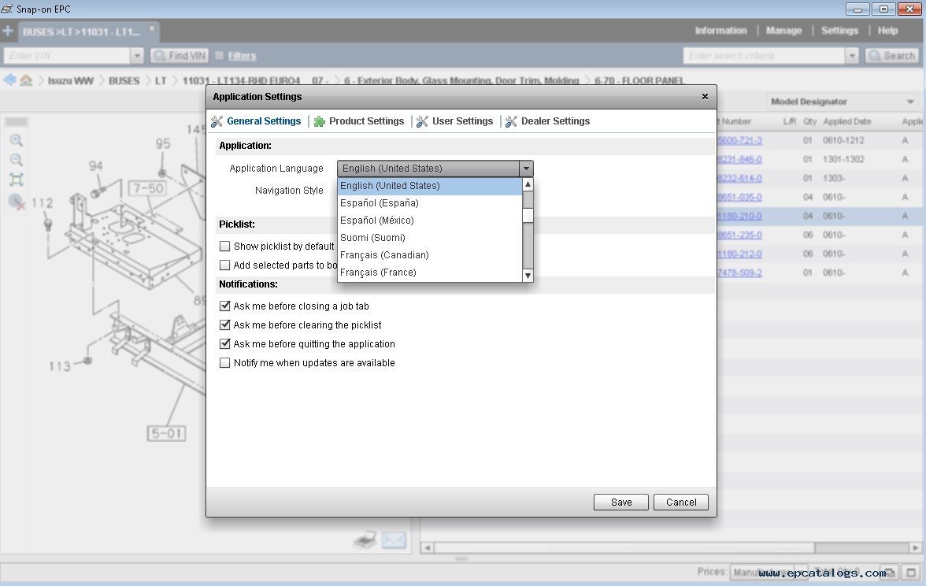Choose Français (Canadian) from language list

pyautogui.click(x=430, y=254)
